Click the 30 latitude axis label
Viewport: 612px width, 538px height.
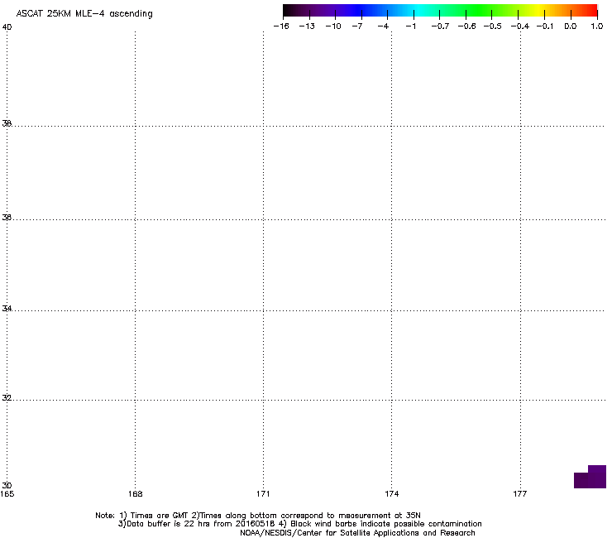click(7, 485)
